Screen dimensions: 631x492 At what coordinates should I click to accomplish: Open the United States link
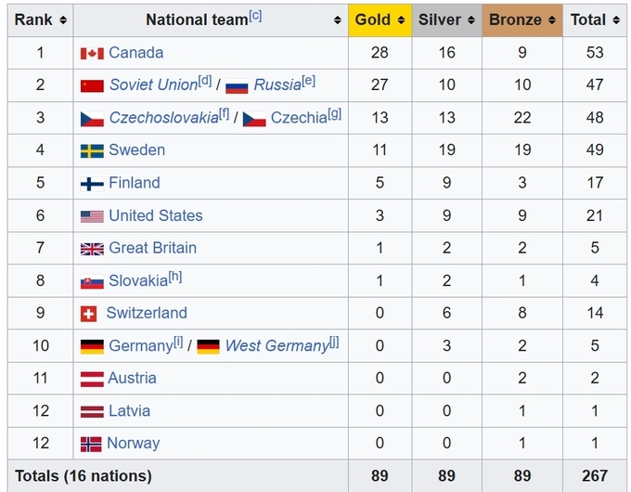tap(156, 215)
